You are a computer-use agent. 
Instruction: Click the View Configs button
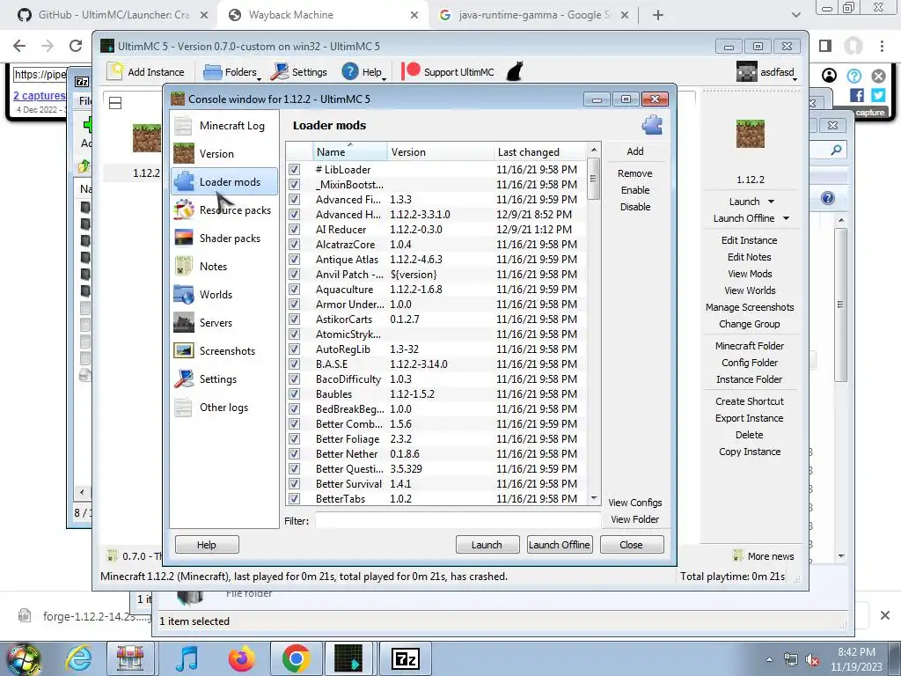click(x=635, y=503)
